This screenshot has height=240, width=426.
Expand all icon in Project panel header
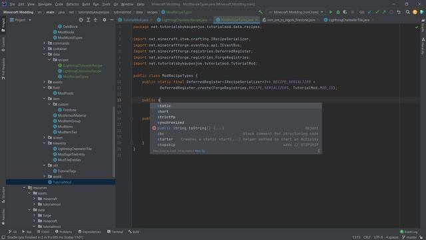89,20
